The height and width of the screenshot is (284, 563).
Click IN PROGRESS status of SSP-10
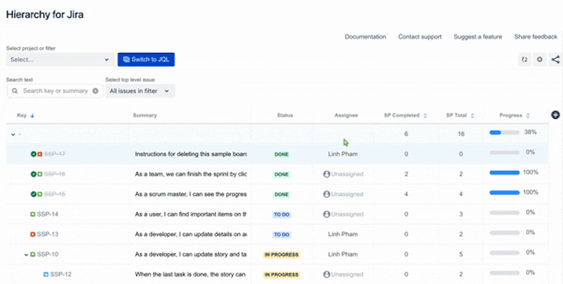point(281,255)
